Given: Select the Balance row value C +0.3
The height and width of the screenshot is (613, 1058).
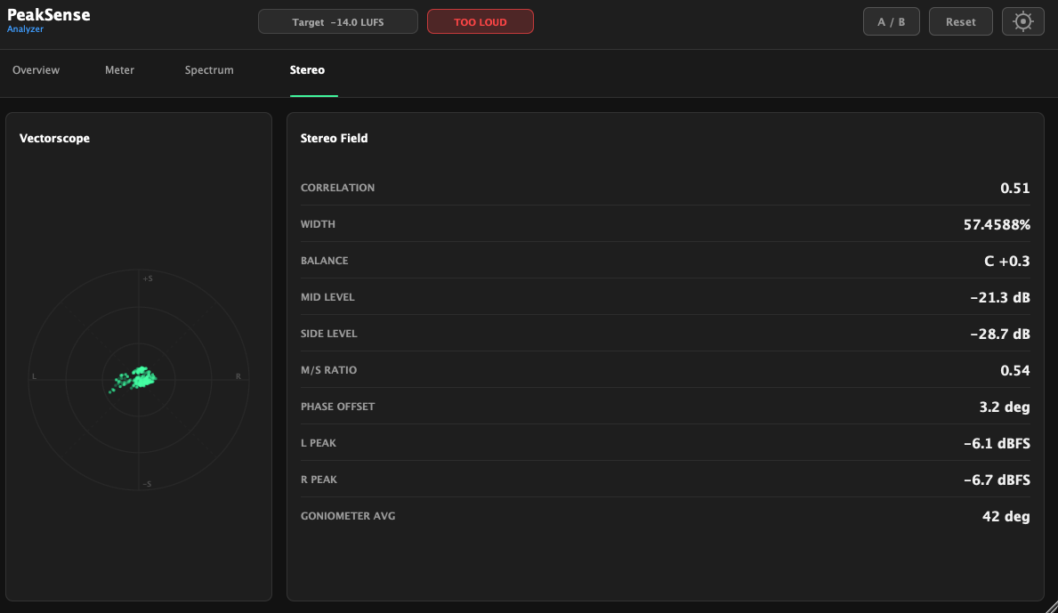Looking at the screenshot, I should click(1006, 261).
